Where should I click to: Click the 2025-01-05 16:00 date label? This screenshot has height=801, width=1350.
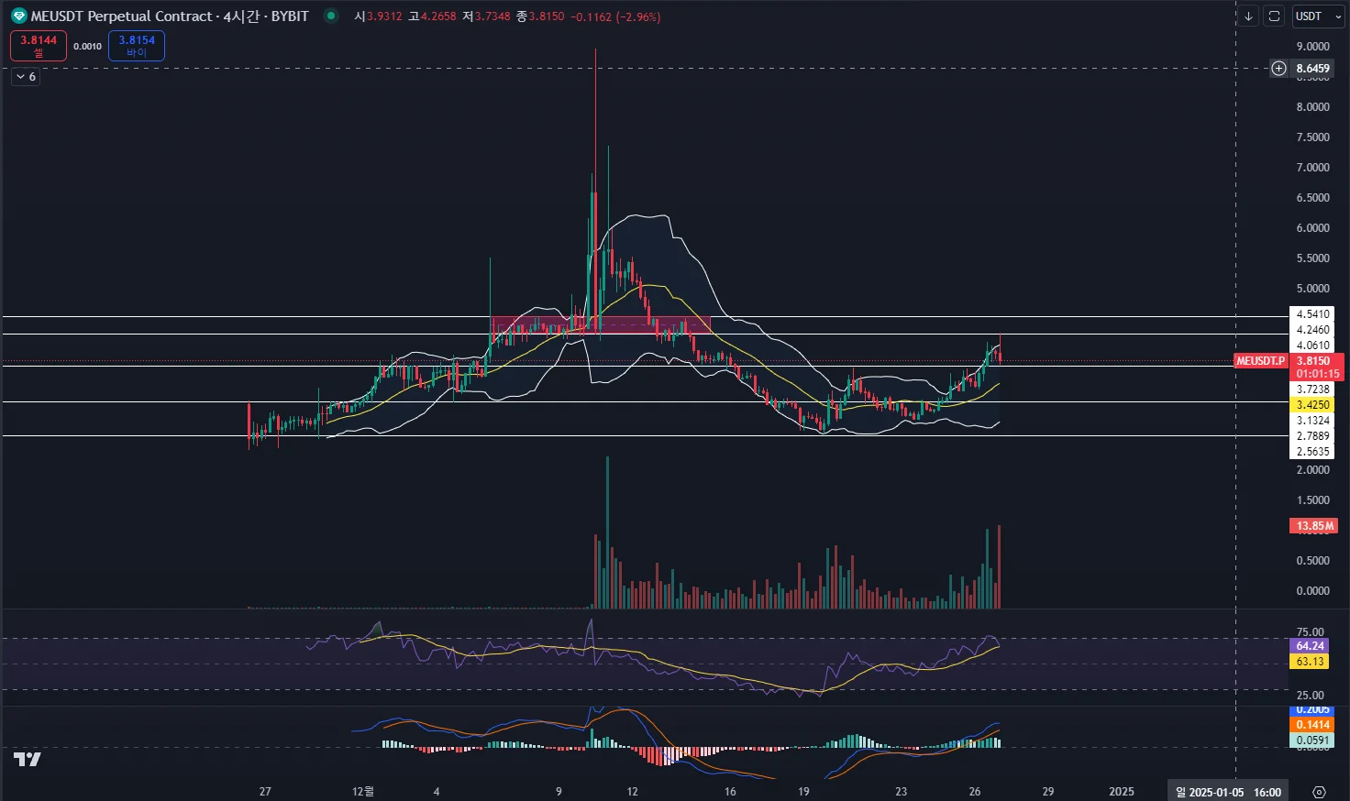(1228, 792)
